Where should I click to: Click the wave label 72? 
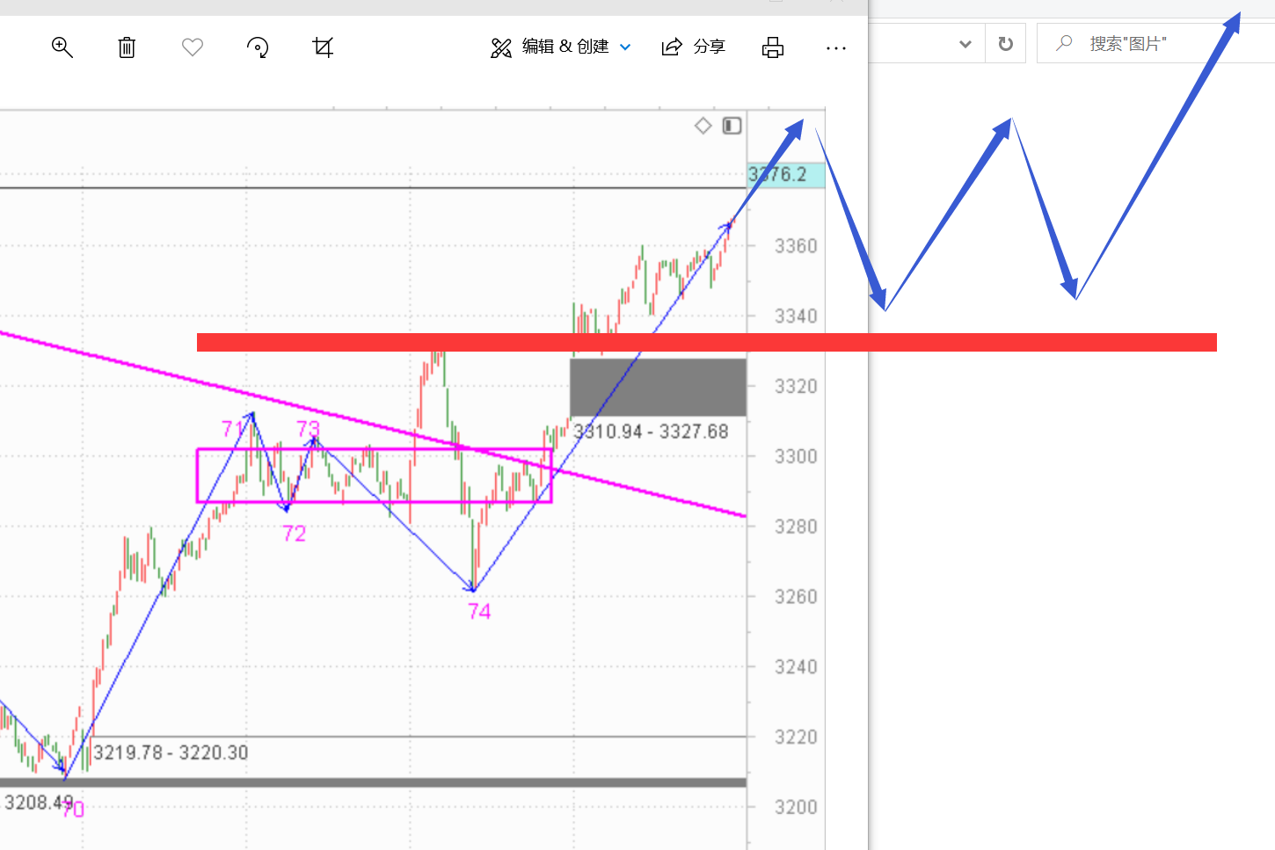[295, 534]
